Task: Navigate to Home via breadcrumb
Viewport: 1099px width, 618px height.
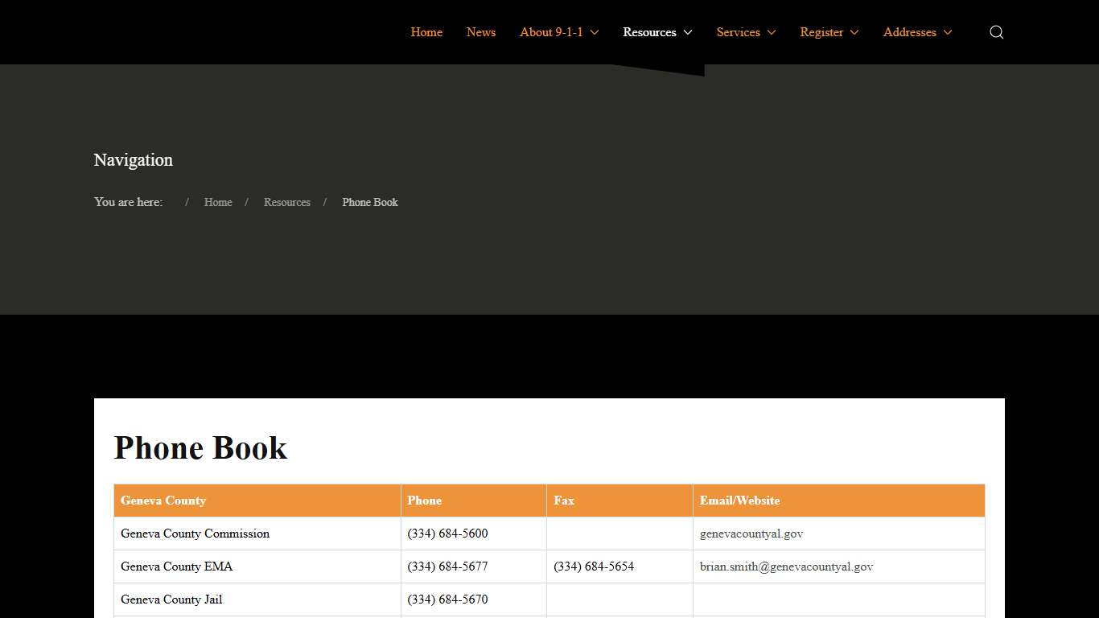Action: (x=217, y=202)
